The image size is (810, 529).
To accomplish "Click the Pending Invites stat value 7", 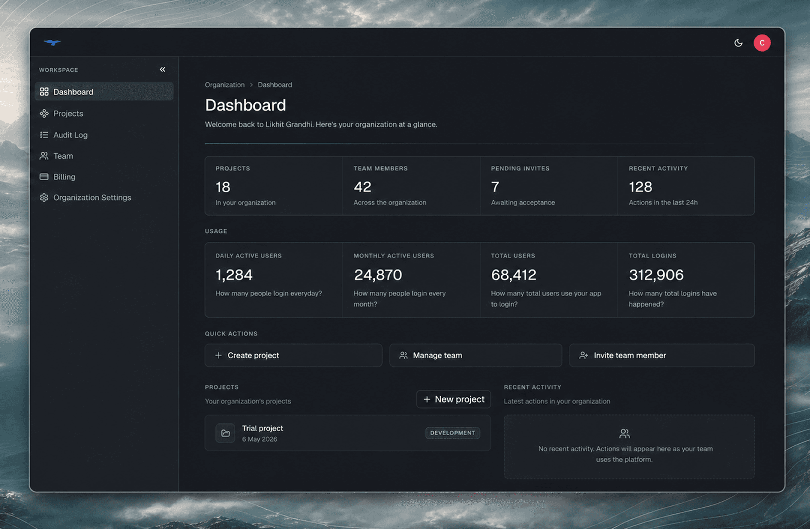I will [495, 187].
